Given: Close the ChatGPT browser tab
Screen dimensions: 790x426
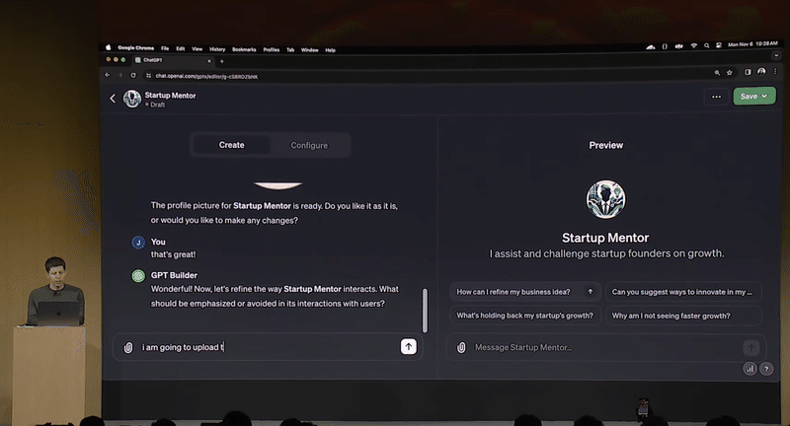Looking at the screenshot, I should (x=209, y=61).
